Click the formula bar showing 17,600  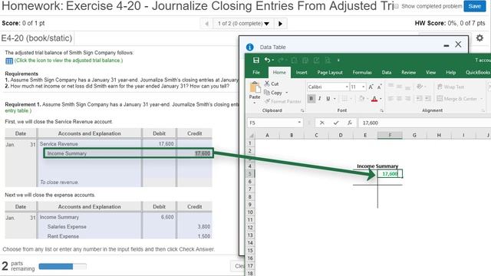click(424, 123)
